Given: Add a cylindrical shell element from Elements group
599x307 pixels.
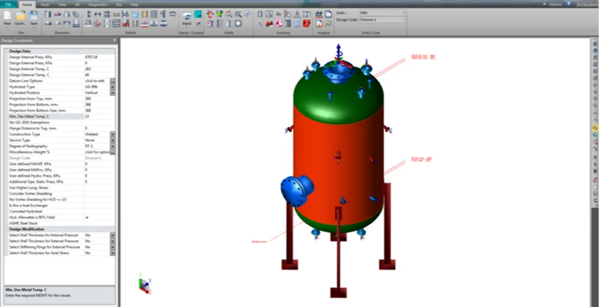Looking at the screenshot, I should coord(48,14).
